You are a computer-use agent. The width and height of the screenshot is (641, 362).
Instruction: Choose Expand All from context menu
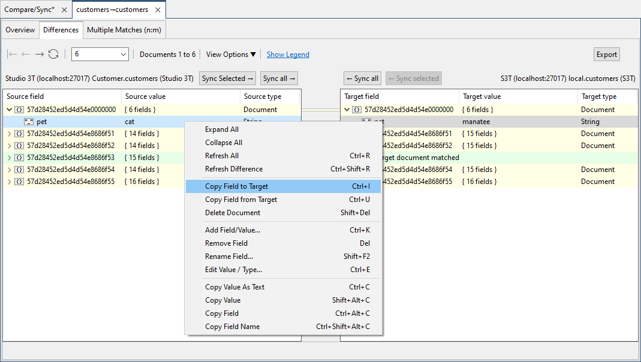click(x=283, y=129)
